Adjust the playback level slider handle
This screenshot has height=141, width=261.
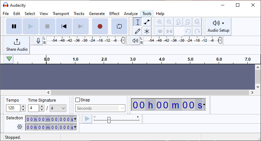click(220, 40)
